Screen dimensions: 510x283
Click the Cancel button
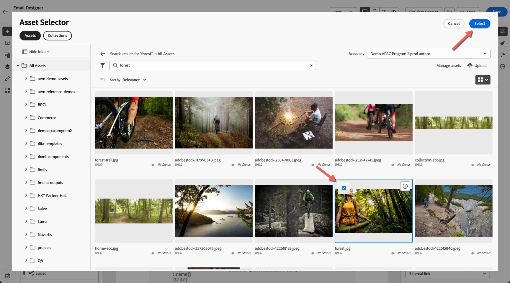[454, 24]
